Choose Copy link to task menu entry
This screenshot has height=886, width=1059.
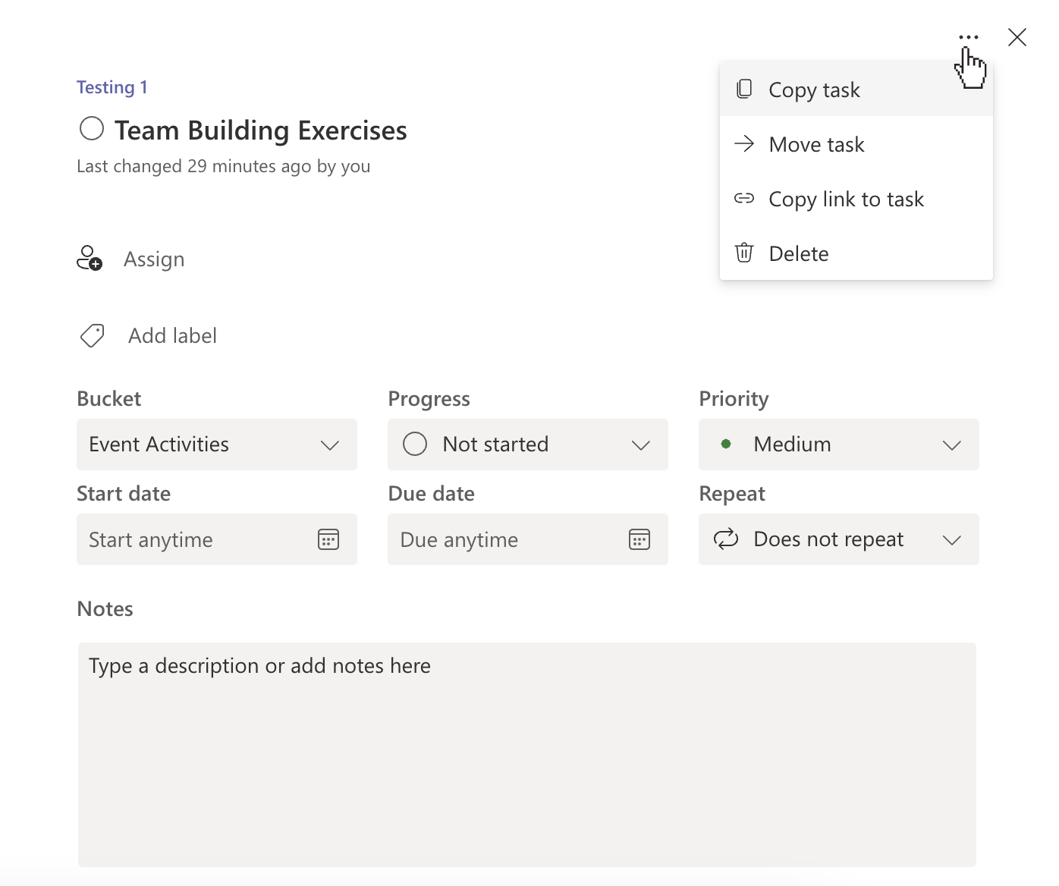coord(847,199)
